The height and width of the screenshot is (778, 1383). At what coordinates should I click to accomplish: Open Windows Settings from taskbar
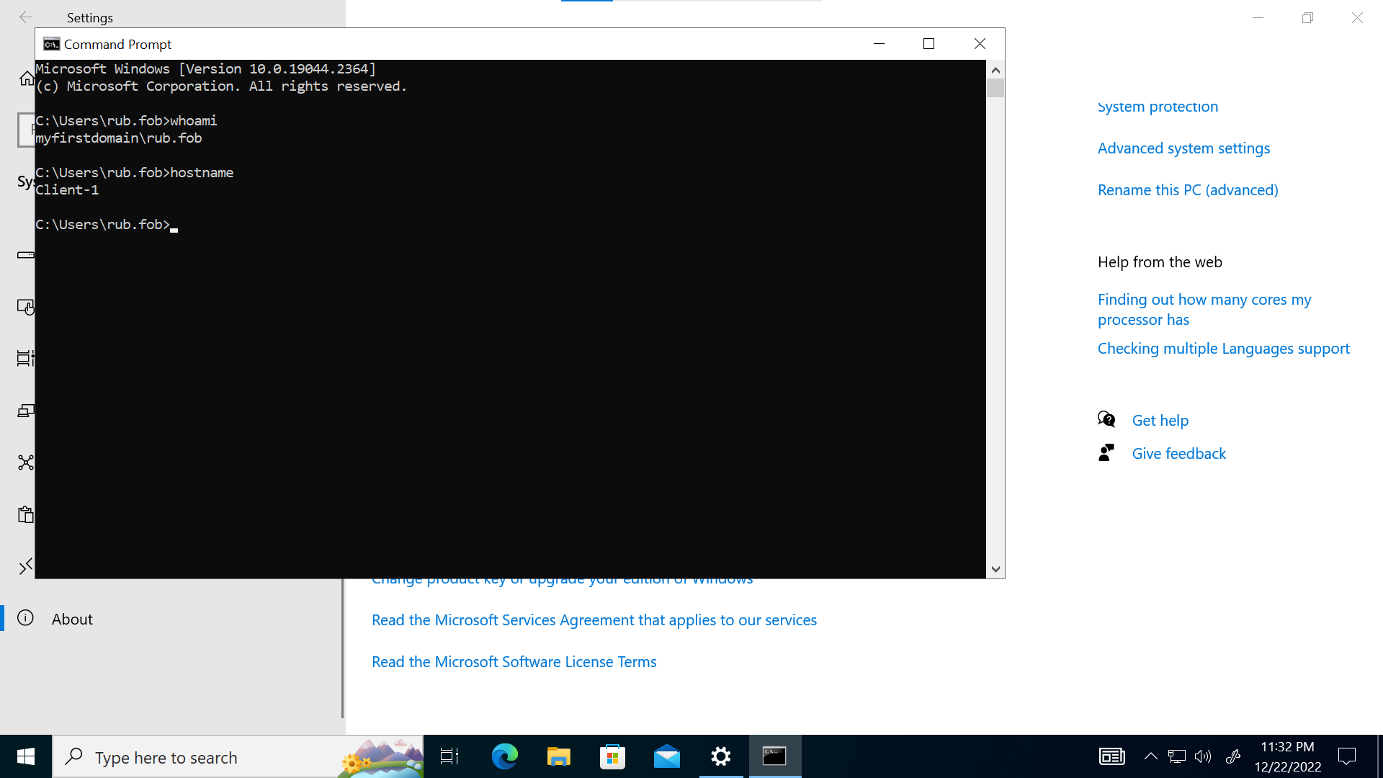coord(721,756)
